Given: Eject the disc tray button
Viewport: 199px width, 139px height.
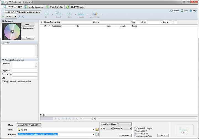Looking at the screenshot, I should coord(19,17).
